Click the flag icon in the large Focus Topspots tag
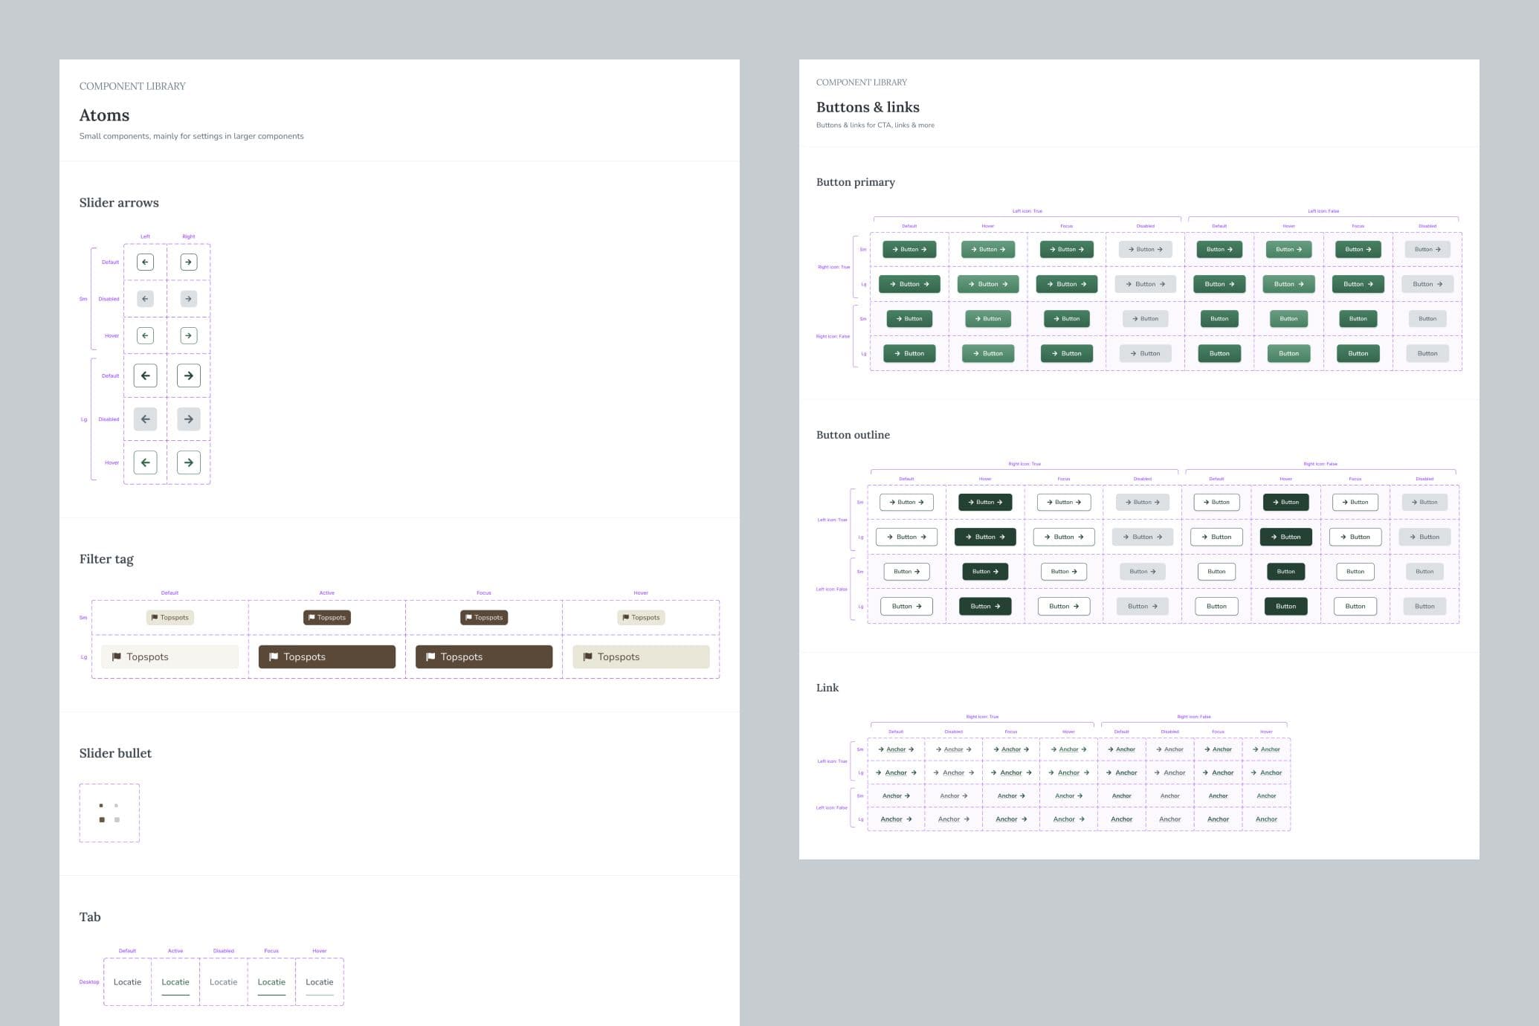The image size is (1539, 1026). pos(430,656)
